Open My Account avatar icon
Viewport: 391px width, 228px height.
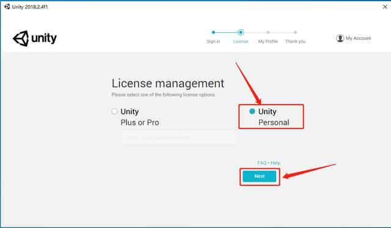[x=340, y=38]
